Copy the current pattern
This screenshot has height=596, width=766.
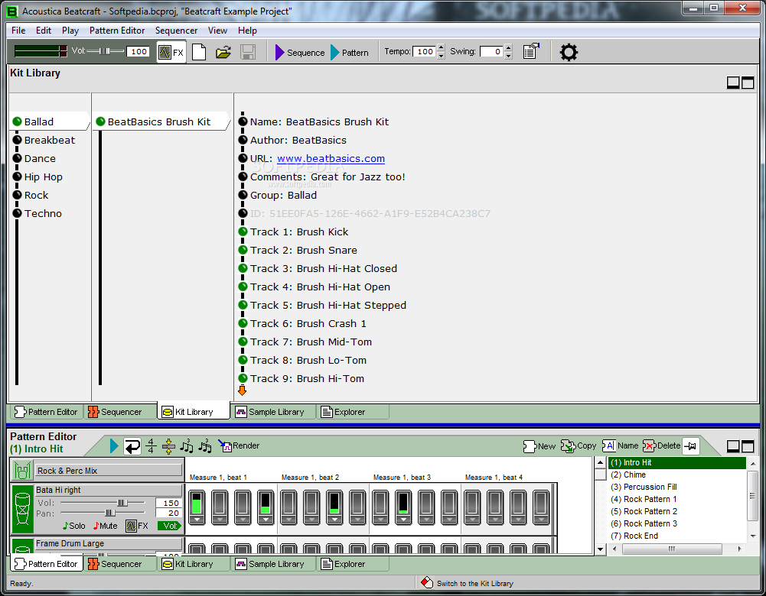[579, 445]
